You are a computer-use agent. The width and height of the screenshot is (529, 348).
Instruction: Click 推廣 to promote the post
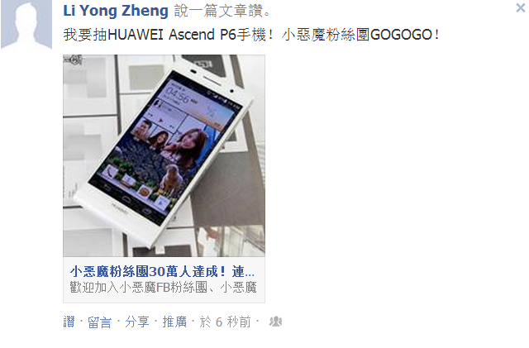click(x=174, y=322)
